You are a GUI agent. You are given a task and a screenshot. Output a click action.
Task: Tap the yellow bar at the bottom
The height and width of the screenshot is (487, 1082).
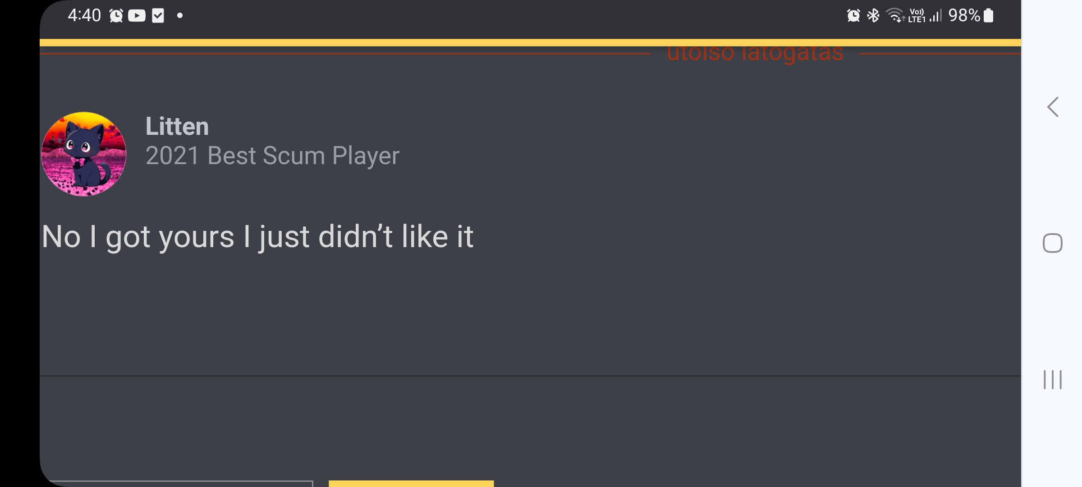click(x=411, y=483)
